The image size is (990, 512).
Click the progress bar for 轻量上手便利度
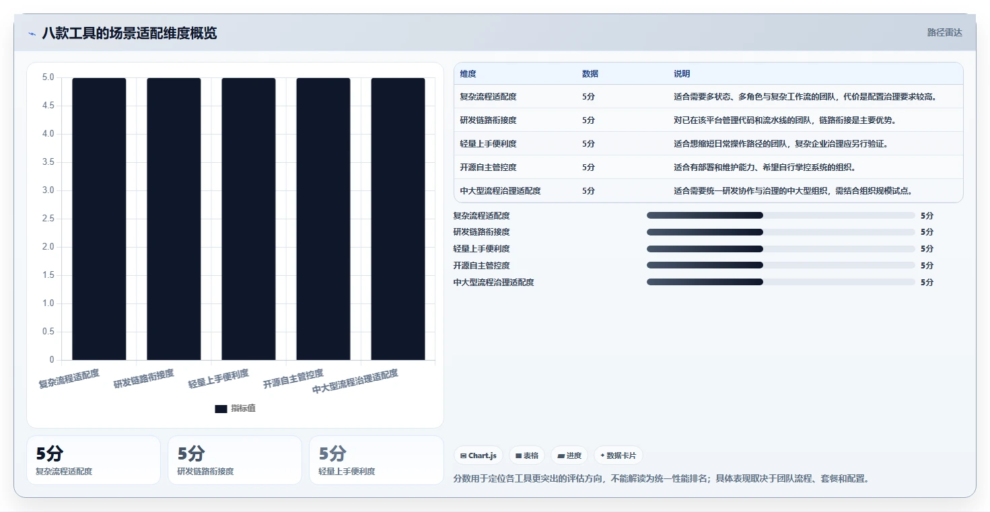tap(781, 249)
